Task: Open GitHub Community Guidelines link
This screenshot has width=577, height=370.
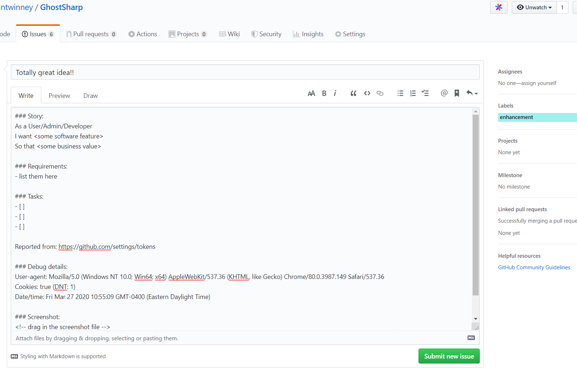Action: pos(534,267)
